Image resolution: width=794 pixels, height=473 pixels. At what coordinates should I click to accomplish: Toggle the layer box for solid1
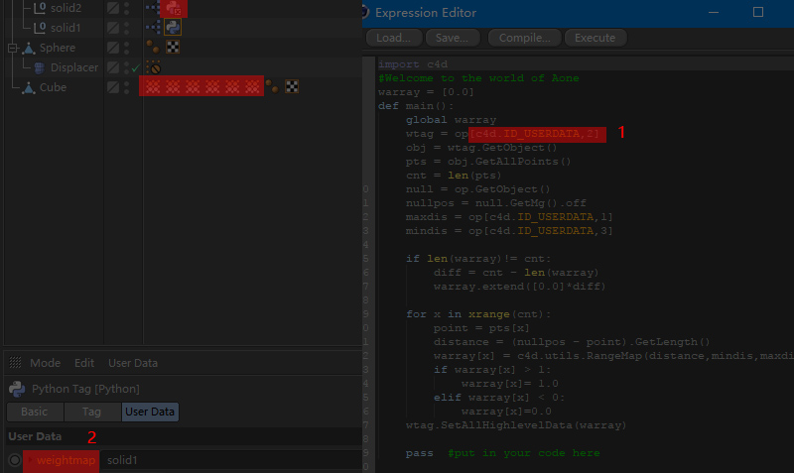click(113, 28)
